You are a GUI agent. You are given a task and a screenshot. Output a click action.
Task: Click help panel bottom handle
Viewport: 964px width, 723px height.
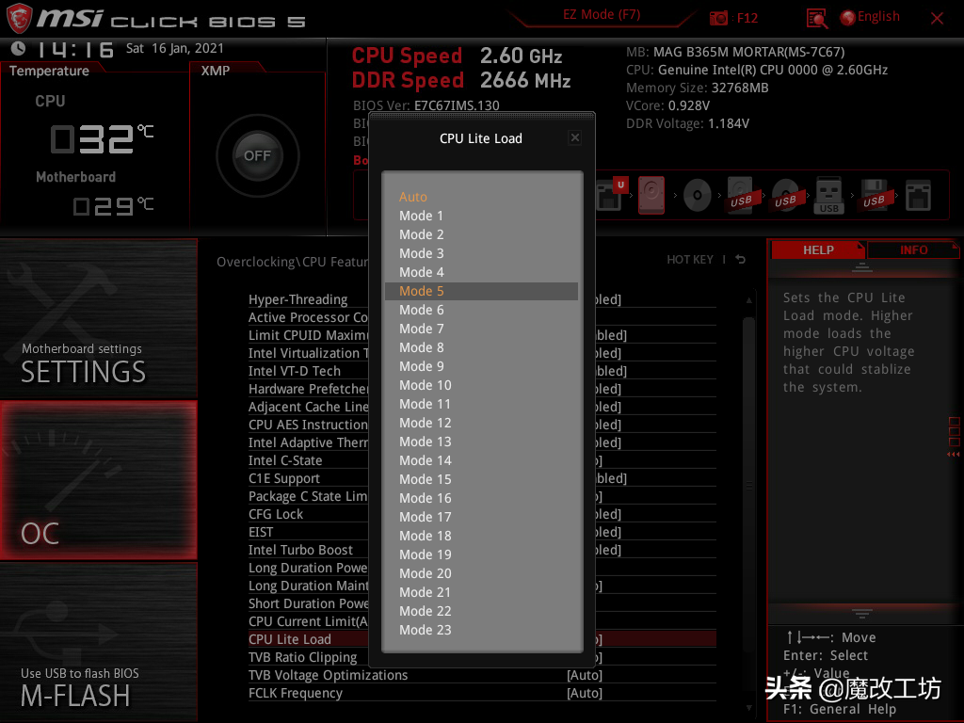(x=862, y=613)
